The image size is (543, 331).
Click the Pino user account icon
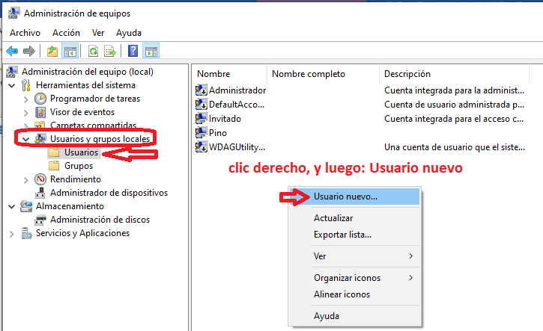click(x=201, y=133)
